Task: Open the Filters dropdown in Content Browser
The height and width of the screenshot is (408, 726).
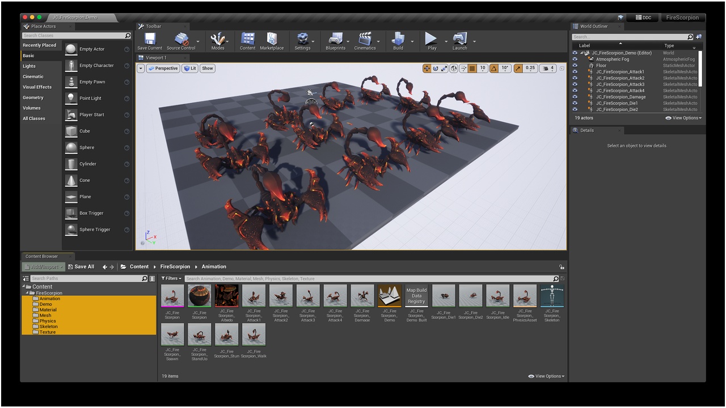Action: point(171,279)
